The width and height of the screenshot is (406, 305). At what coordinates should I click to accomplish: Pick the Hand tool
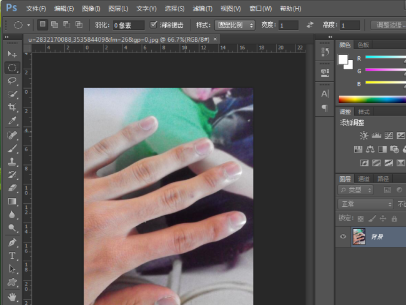pos(12,296)
